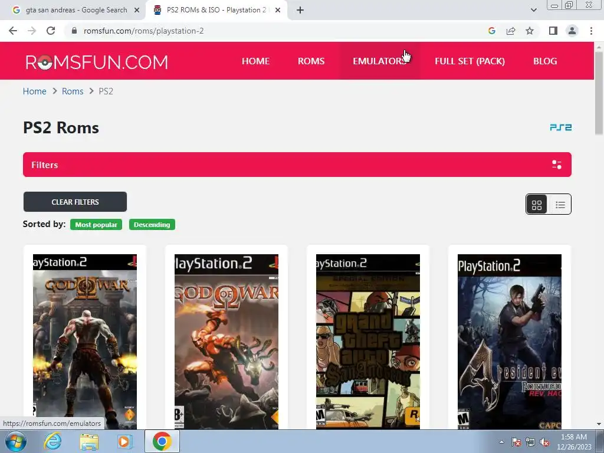Open the Action Center flag icon
Viewport: 604px width, 453px height.
[516, 442]
